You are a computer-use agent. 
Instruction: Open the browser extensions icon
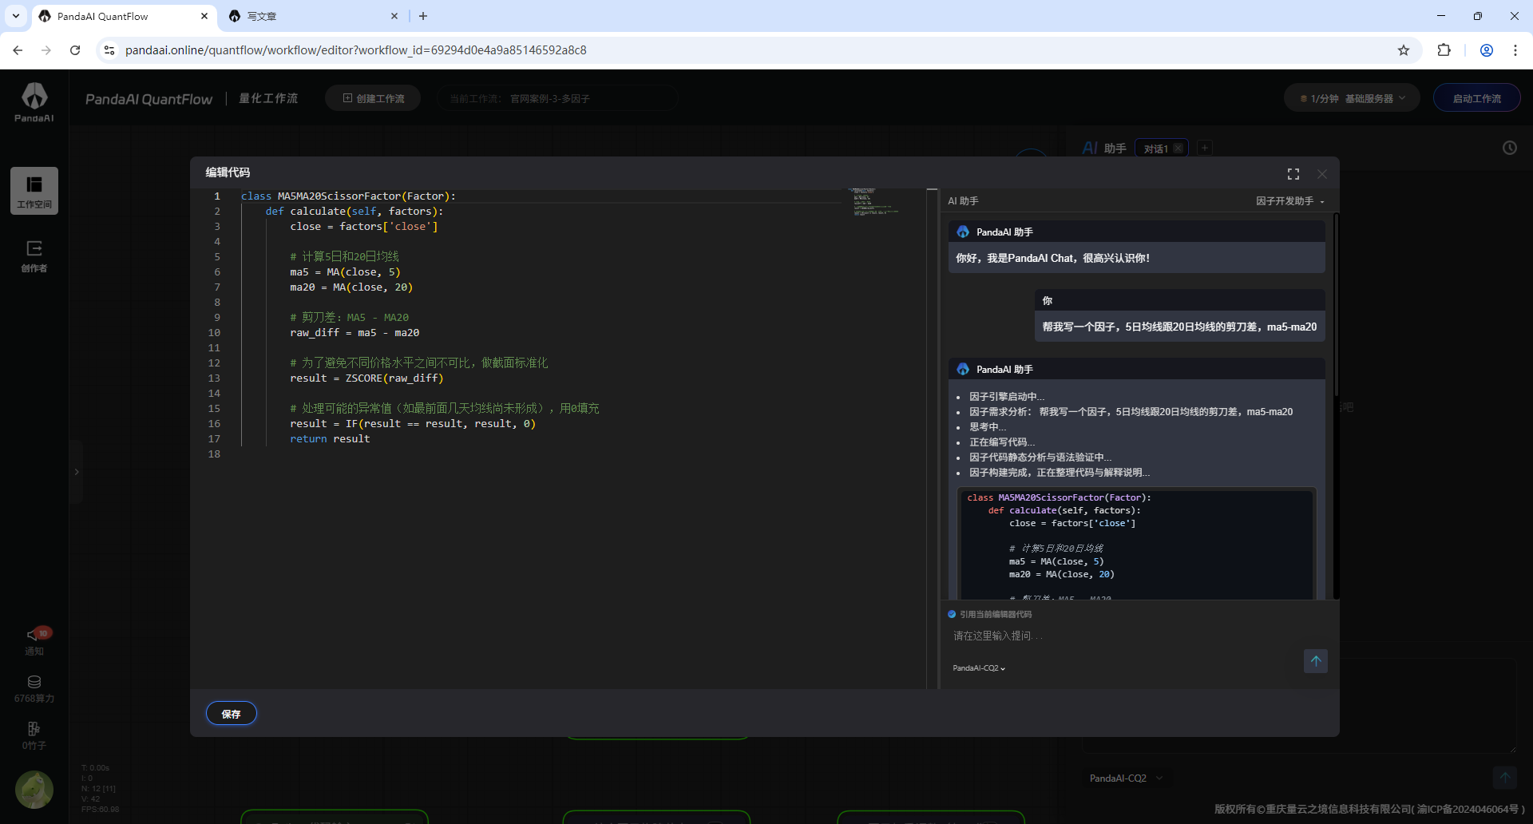pos(1444,50)
